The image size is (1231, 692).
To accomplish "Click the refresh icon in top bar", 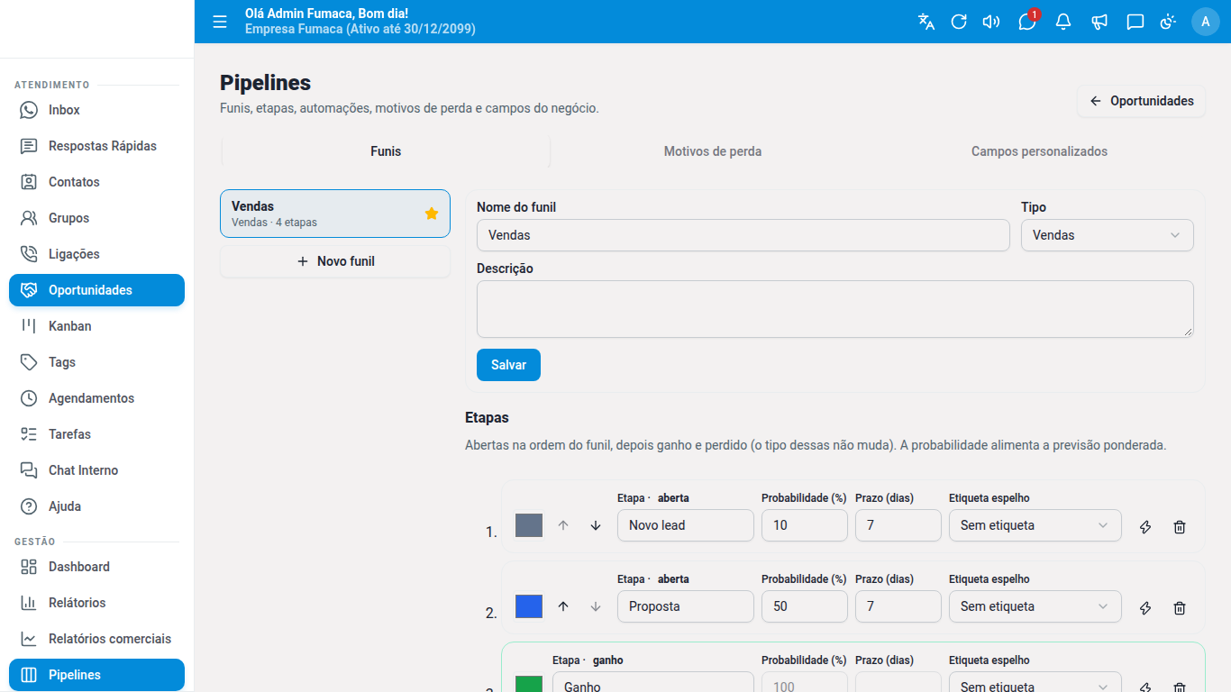I will (x=959, y=22).
